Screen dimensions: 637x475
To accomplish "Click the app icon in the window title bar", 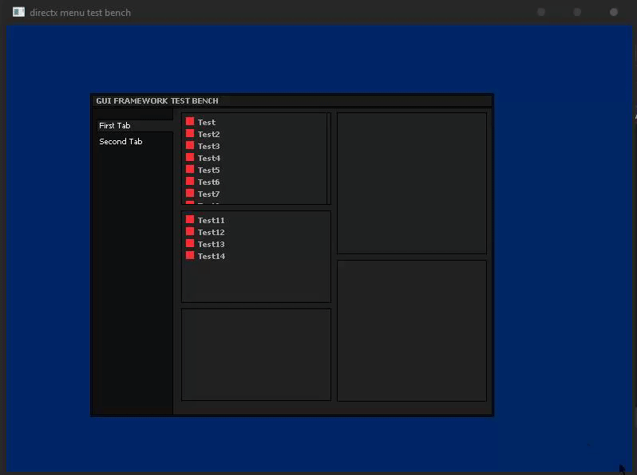I will (18, 12).
